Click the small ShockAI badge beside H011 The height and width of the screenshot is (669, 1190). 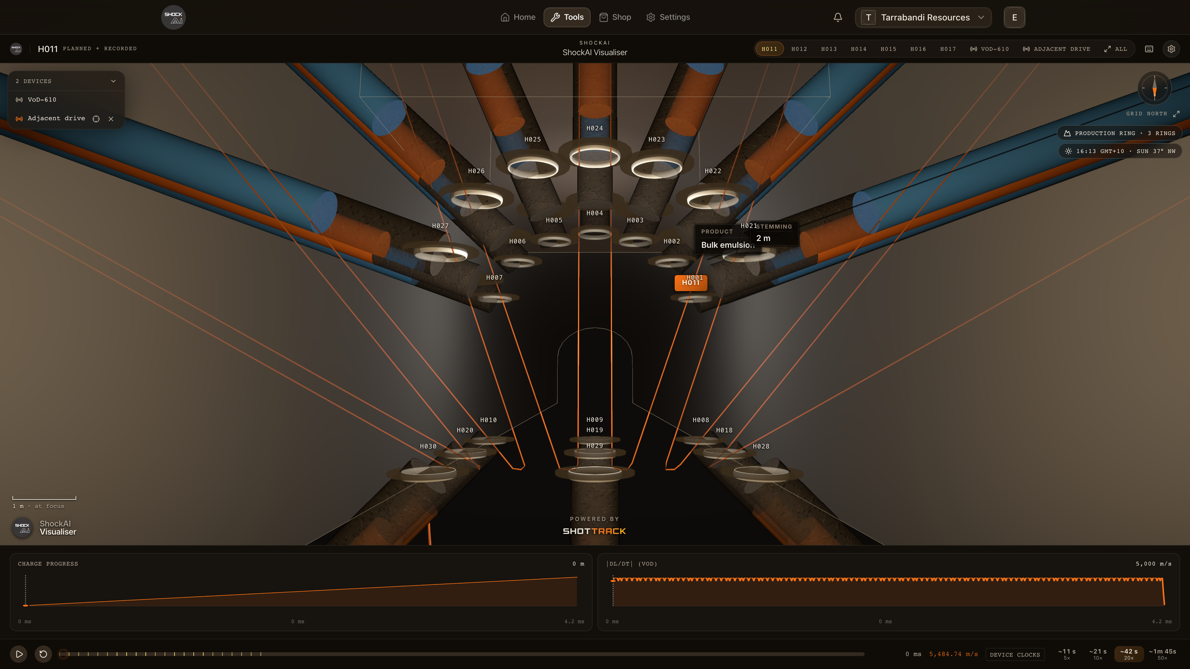tap(16, 49)
